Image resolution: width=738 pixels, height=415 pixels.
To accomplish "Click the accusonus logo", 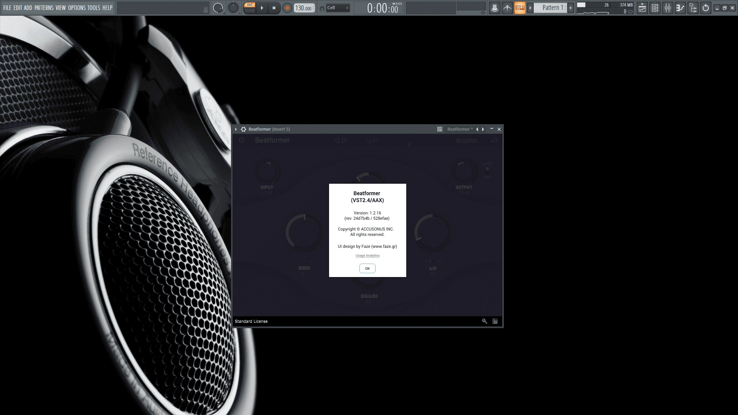I will (466, 141).
